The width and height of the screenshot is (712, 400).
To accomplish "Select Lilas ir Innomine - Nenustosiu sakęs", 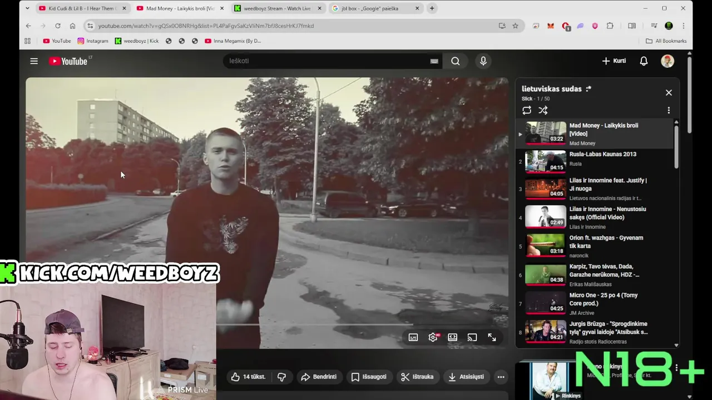I will 595,218.
